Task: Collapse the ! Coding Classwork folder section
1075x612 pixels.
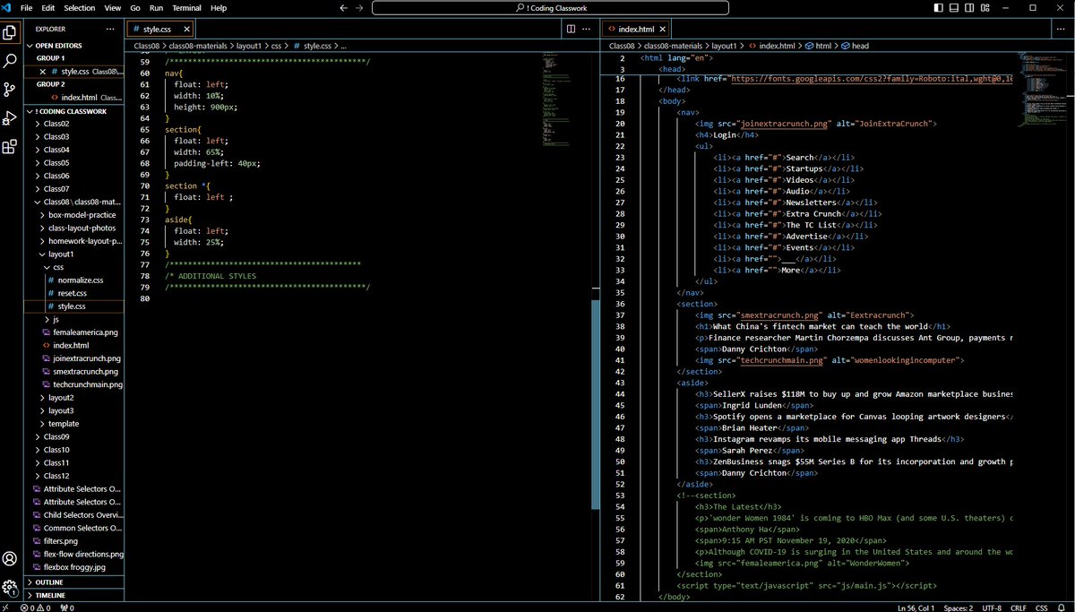Action: tap(72, 111)
